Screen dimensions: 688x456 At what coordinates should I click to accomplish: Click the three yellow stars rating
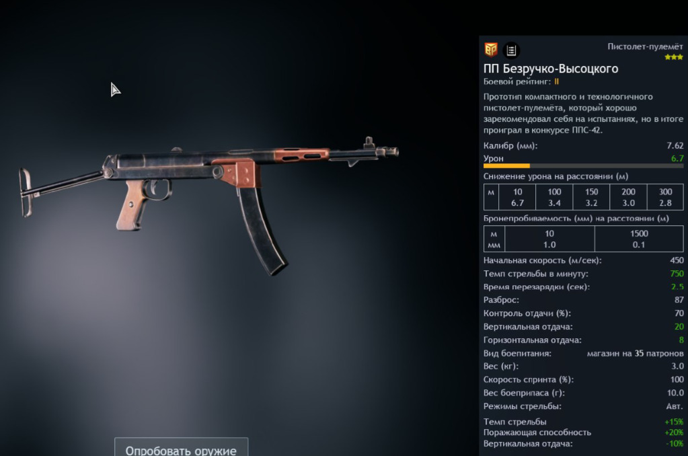coord(673,57)
